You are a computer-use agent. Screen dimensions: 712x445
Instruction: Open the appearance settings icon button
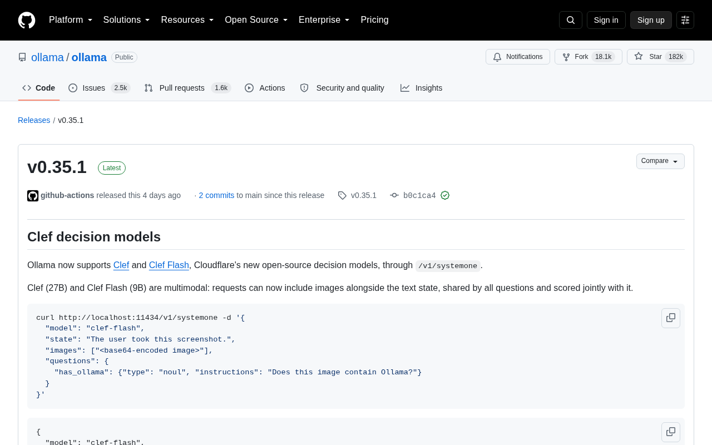click(685, 20)
